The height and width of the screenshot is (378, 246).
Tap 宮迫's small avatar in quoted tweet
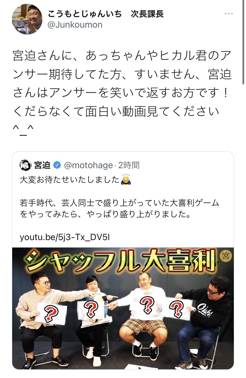pyautogui.click(x=26, y=165)
